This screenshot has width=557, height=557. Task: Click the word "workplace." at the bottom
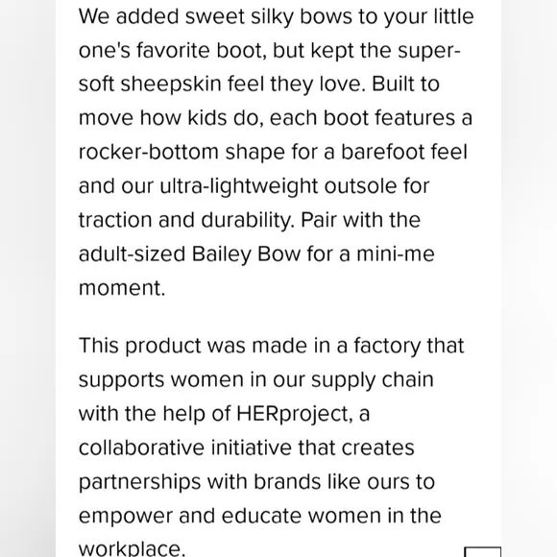pos(132,548)
